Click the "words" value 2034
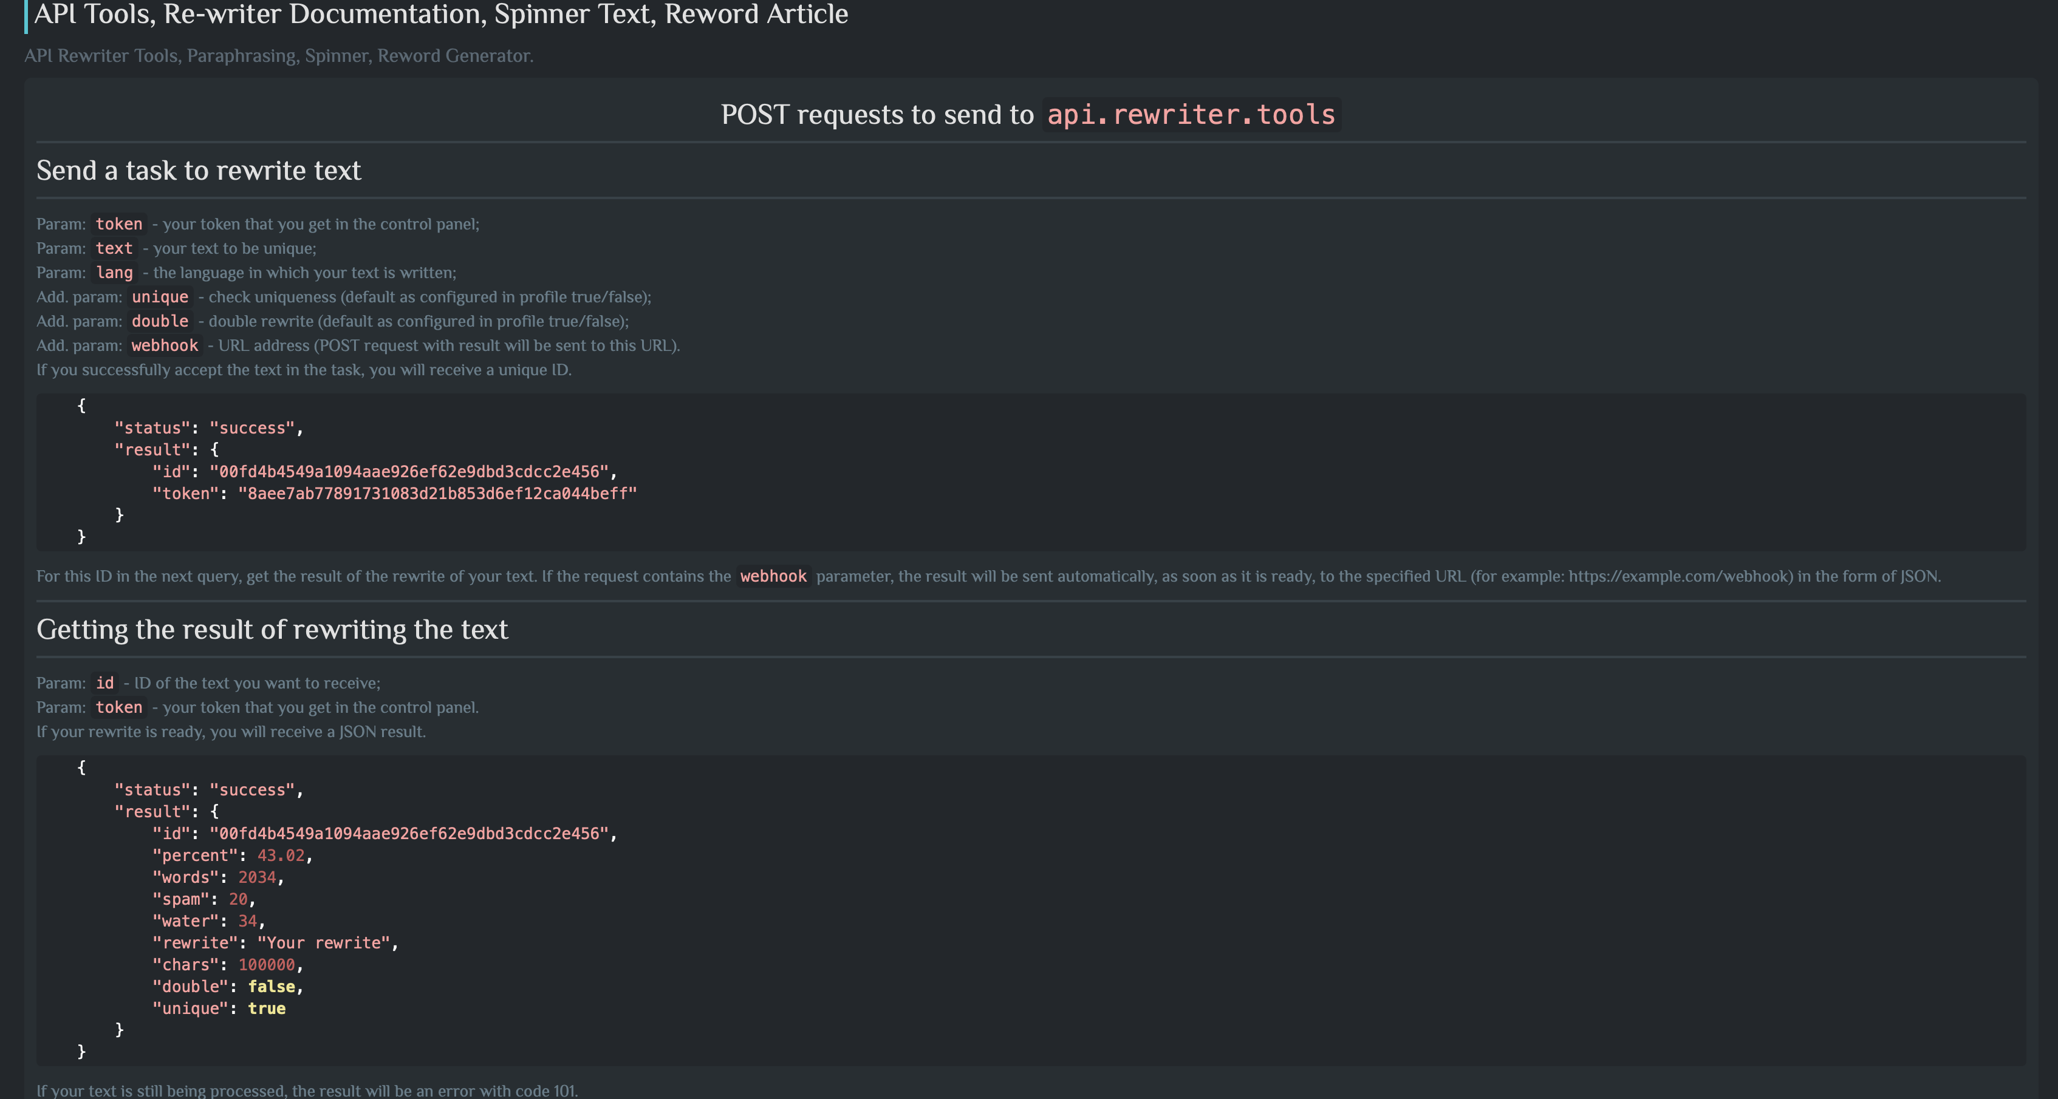 pyautogui.click(x=258, y=877)
